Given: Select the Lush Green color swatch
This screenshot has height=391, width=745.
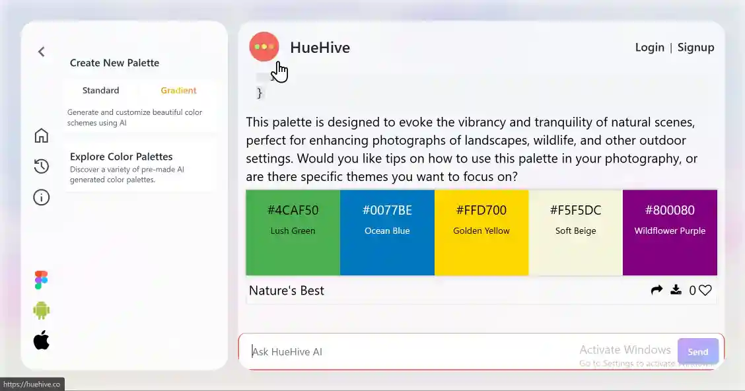Looking at the screenshot, I should (293, 231).
